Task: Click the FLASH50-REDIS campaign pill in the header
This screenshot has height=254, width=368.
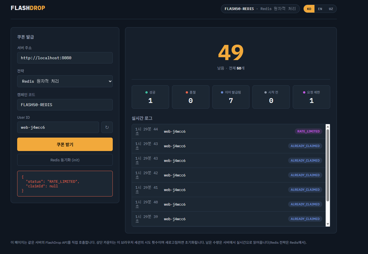Action: [260, 9]
